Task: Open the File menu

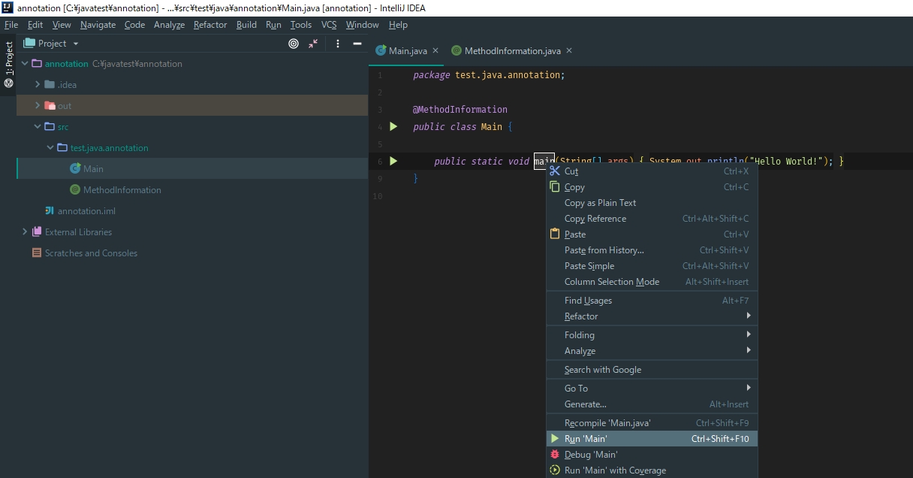Action: [x=11, y=25]
